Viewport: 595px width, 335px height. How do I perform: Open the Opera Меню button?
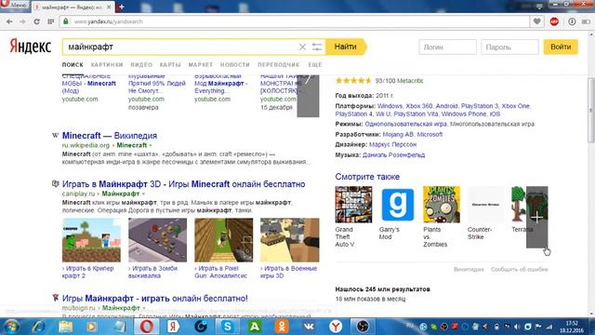[15, 5]
